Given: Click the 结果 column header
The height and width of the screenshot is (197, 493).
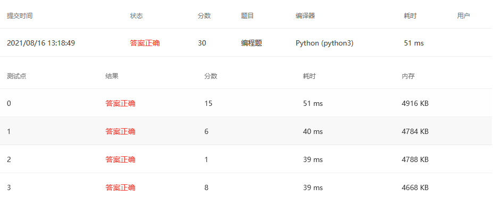Looking at the screenshot, I should point(112,76).
